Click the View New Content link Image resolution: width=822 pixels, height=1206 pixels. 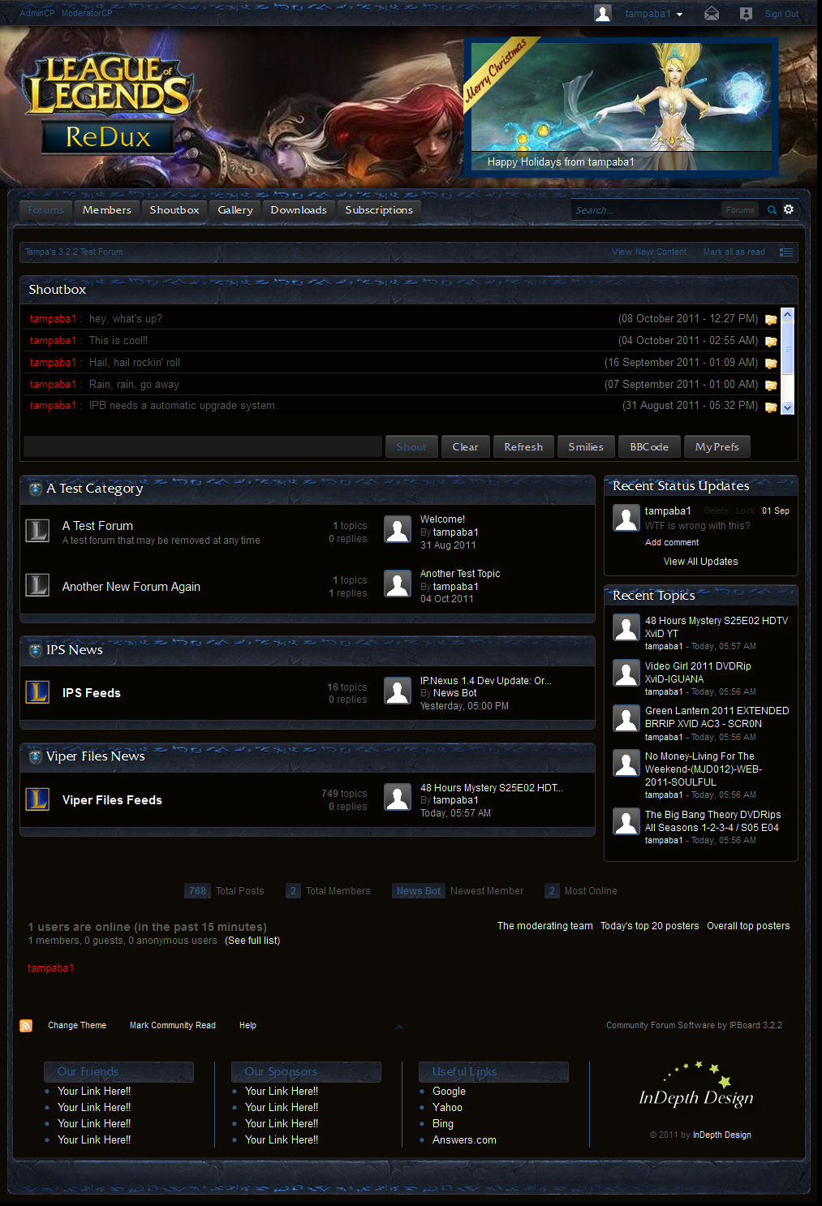(x=648, y=252)
